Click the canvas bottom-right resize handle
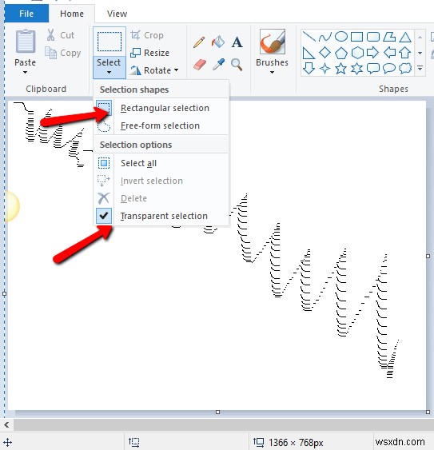434x450 pixels. coord(428,412)
